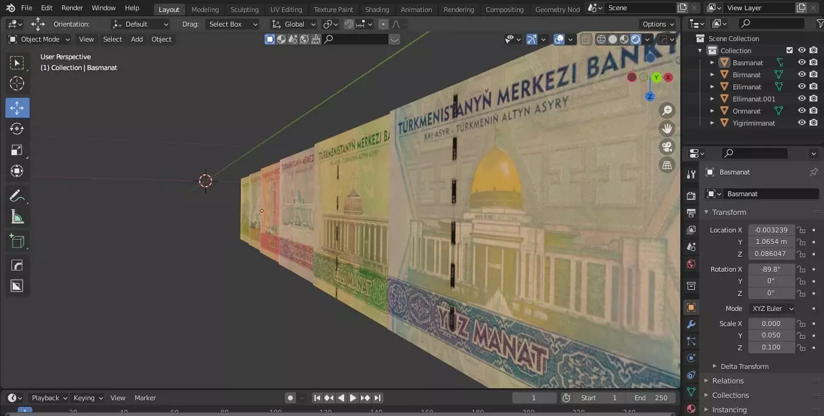Activate the Scale tool

coord(17,150)
